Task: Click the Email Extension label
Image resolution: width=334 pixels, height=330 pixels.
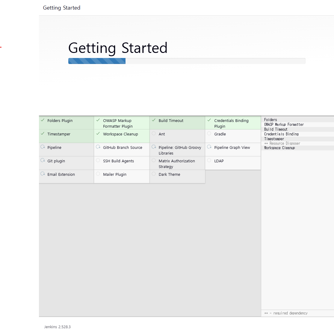Action: (x=61, y=174)
